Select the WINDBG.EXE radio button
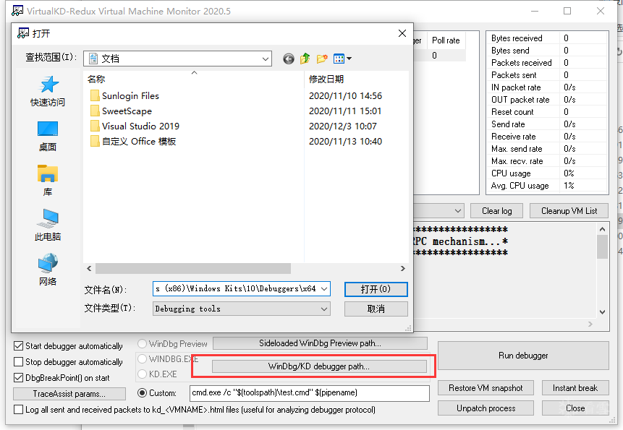Viewport: 623px width, 430px height. 142,359
